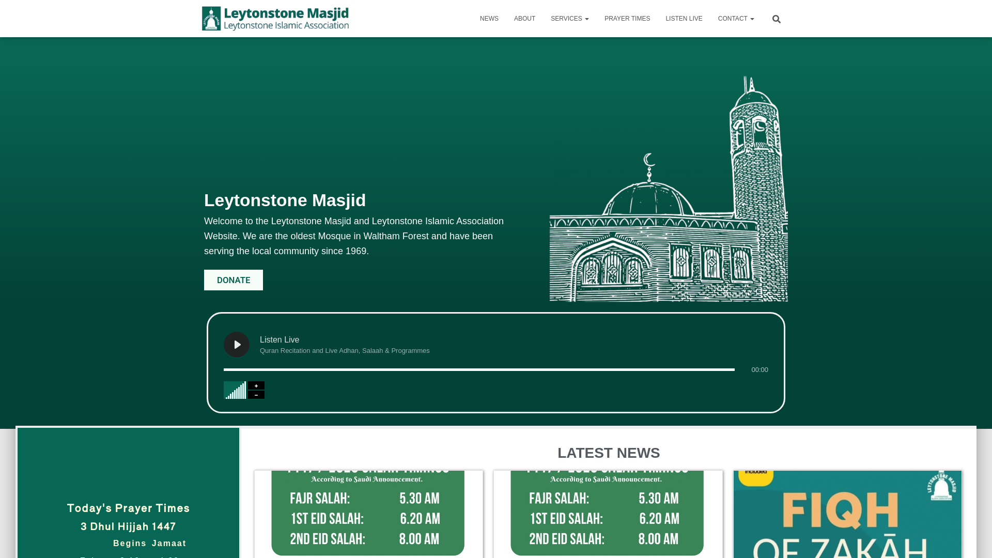Image resolution: width=992 pixels, height=558 pixels.
Task: Seek on the audio progress bar
Action: 479,369
